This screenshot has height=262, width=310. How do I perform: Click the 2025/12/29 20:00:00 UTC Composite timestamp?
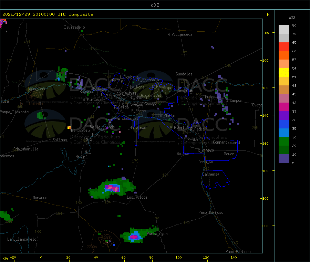(x=48, y=14)
